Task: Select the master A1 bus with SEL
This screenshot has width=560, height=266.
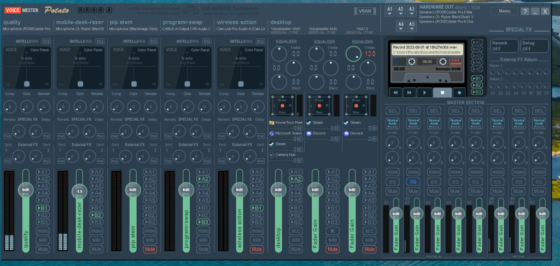Action: [x=392, y=111]
